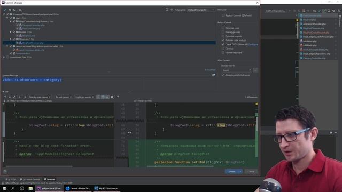Open Side-by-side viewer dropdown

click(x=40, y=97)
